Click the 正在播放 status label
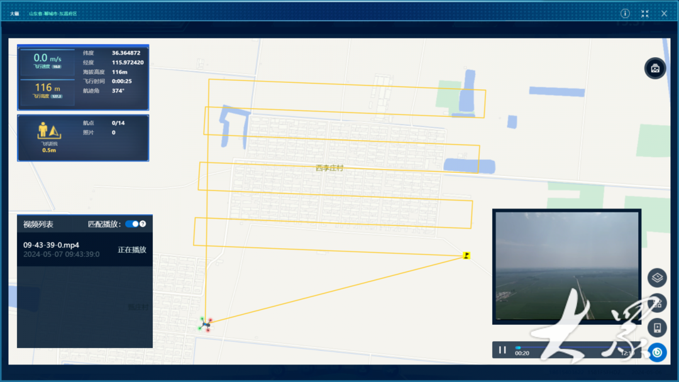 [132, 249]
